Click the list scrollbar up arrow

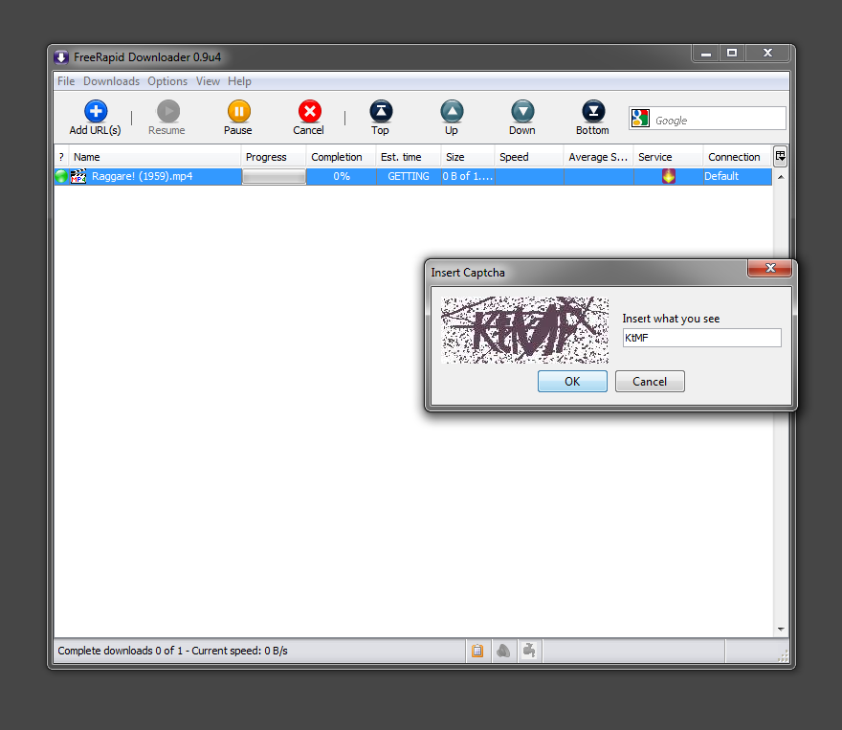781,177
